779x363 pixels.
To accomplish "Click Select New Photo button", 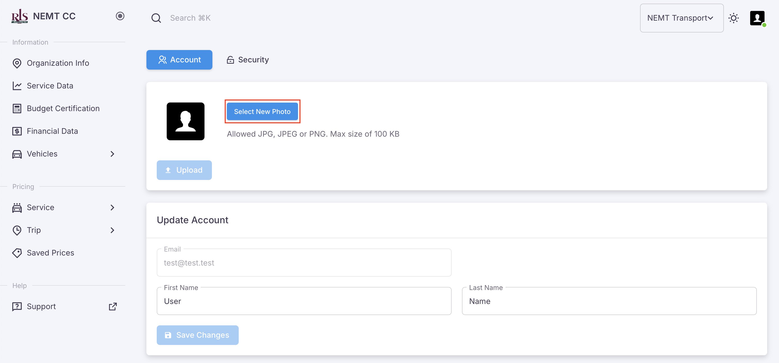I will click(x=262, y=111).
